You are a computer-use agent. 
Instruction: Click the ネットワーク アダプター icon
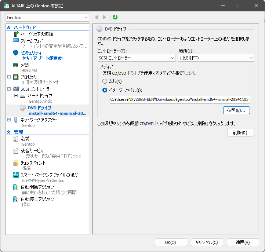(16, 120)
